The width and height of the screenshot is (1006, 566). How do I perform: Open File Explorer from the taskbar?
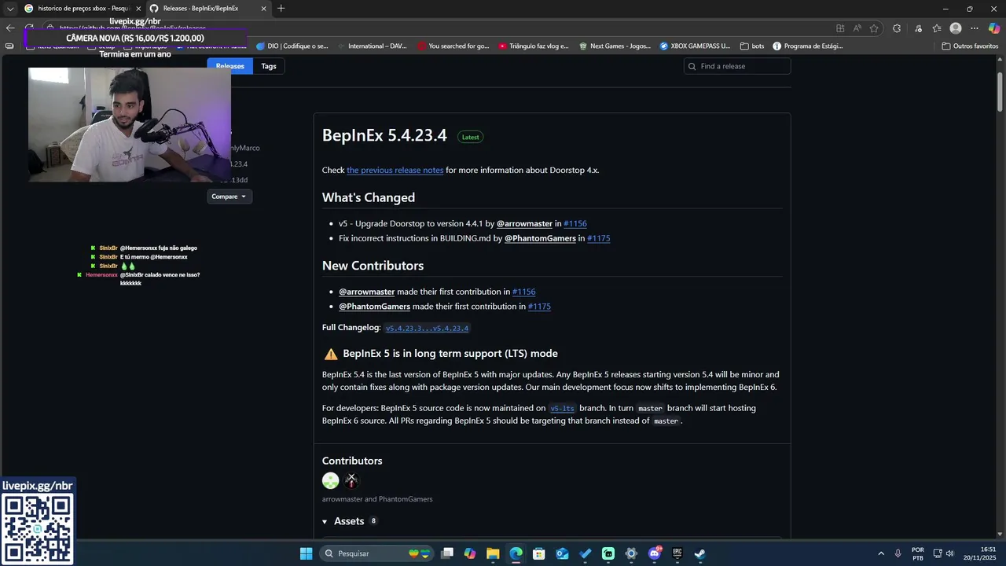coord(493,553)
